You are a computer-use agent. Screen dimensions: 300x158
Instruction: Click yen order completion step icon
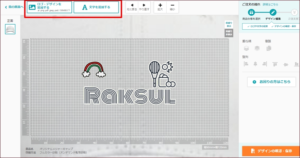pyautogui.click(x=295, y=13)
